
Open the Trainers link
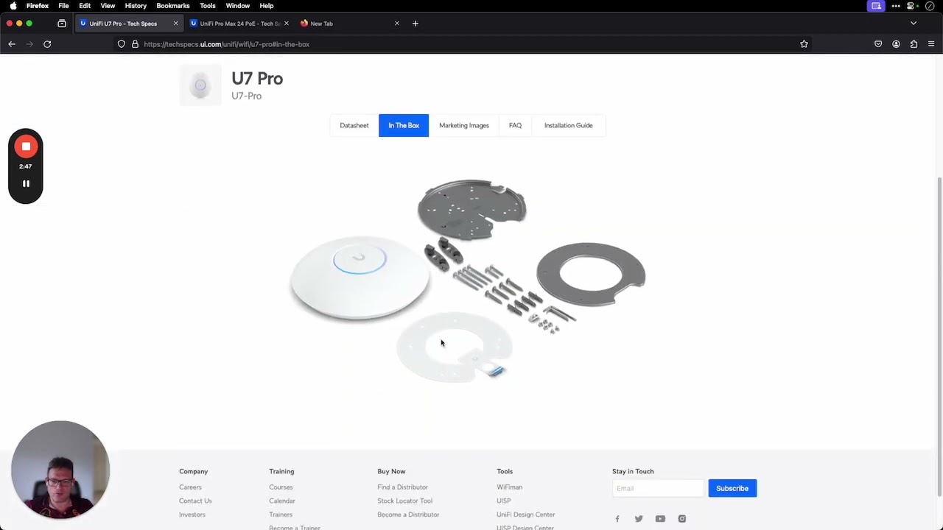(281, 515)
